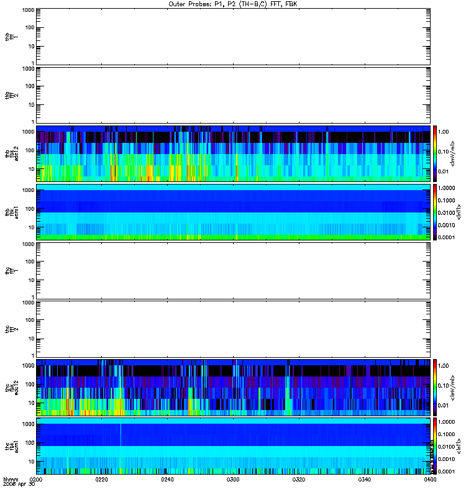Select the thc fbk scm1 spectrogram panel
This screenshot has height=497, width=466.
234,446
